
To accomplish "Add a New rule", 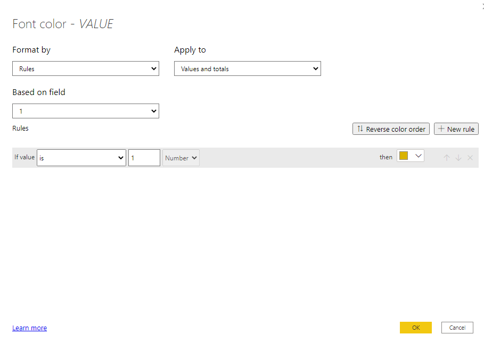I will tap(456, 129).
